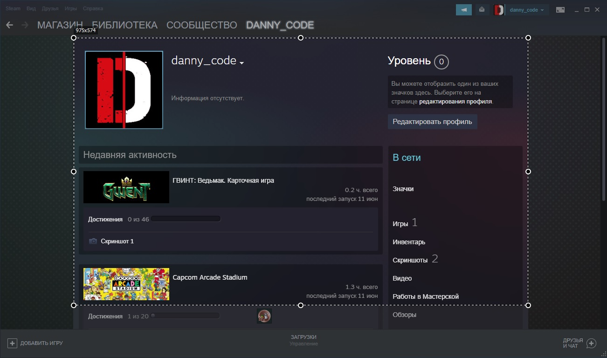
Task: Click the forward navigation arrow
Action: click(25, 25)
